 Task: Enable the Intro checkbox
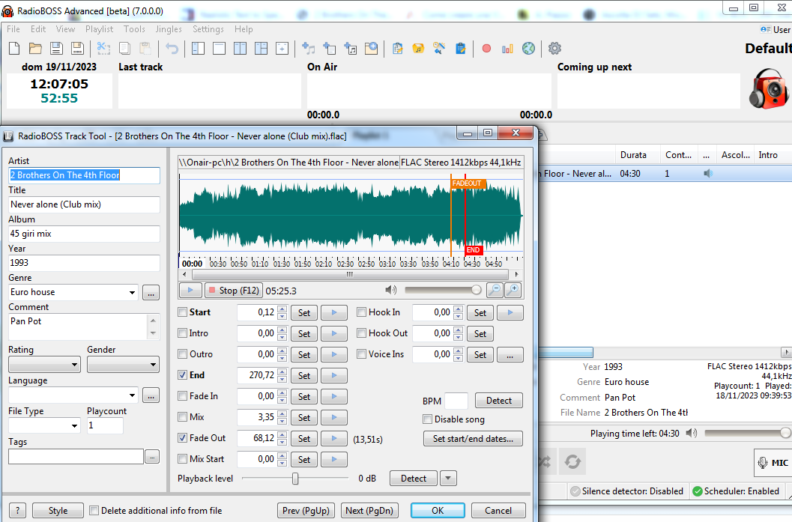click(x=183, y=333)
